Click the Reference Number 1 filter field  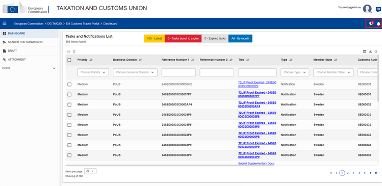pos(179,72)
